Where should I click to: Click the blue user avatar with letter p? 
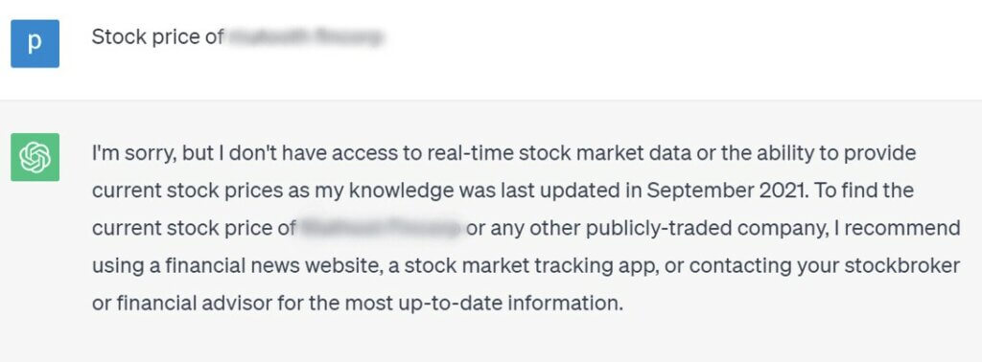35,44
